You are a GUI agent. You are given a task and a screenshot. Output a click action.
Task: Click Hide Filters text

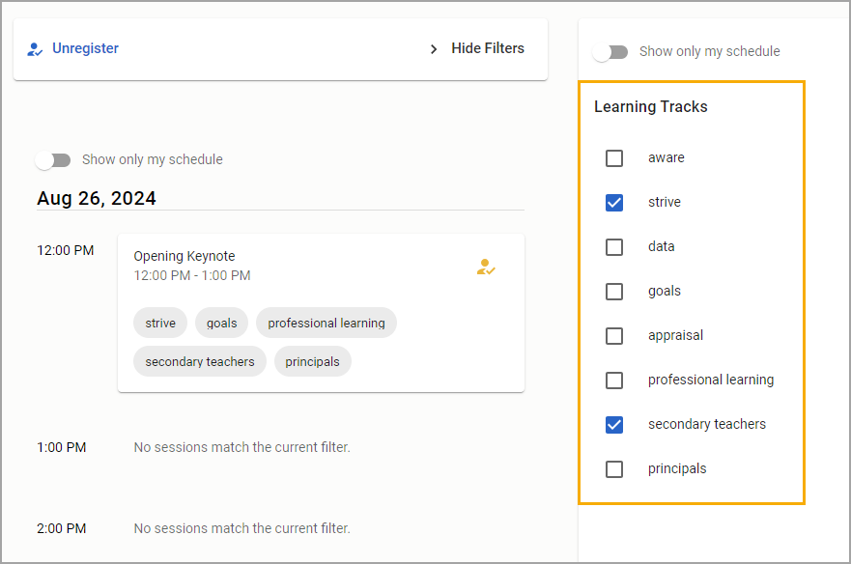click(x=488, y=48)
